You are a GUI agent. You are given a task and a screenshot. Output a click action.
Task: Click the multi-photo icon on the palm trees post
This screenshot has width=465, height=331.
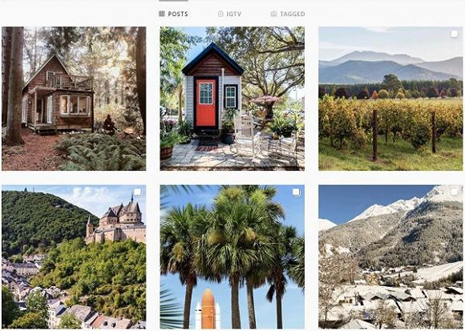tap(296, 192)
